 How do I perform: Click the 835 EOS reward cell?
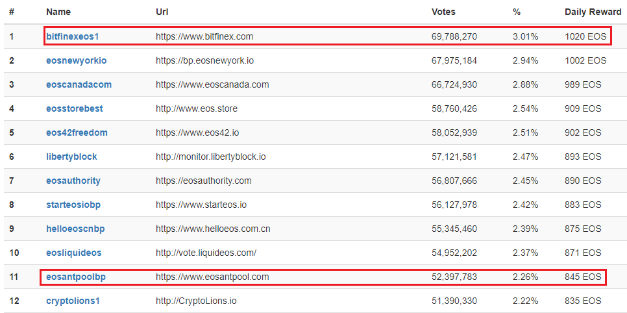pos(583,301)
